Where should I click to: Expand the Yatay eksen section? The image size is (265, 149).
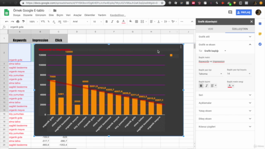[x=225, y=111]
